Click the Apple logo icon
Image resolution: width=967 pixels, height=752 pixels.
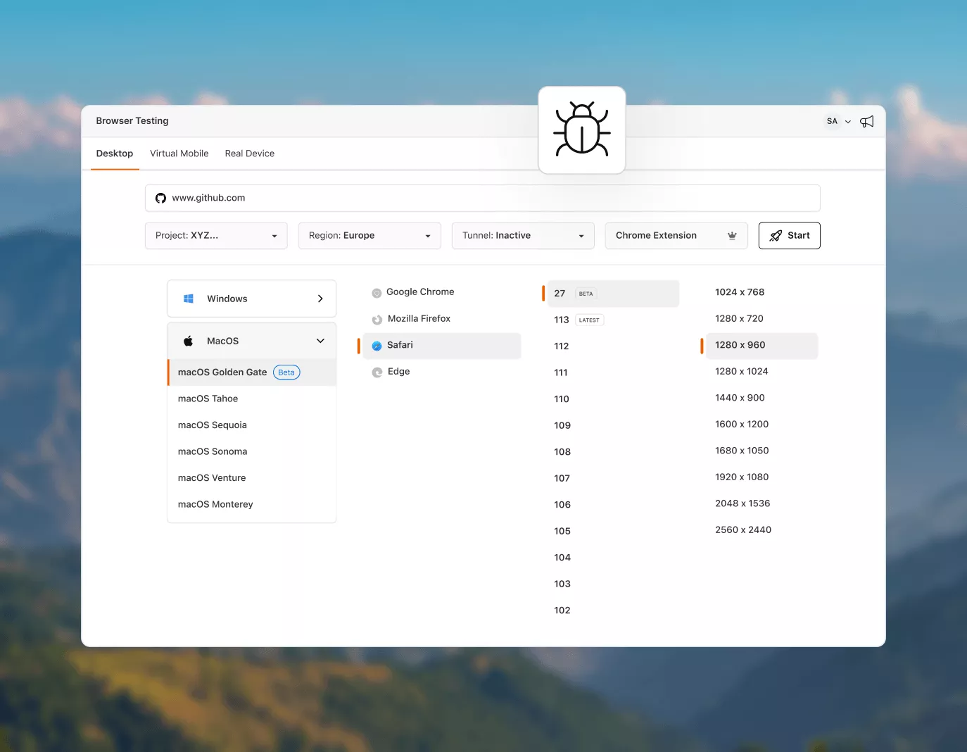click(x=189, y=341)
